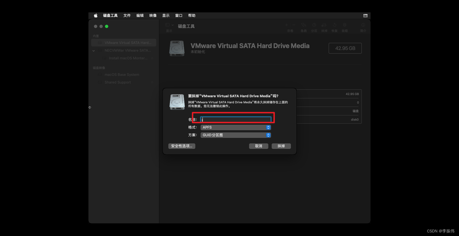
Task: Collapse the NECVMWar VMware SATA disk tree
Action: point(94,51)
